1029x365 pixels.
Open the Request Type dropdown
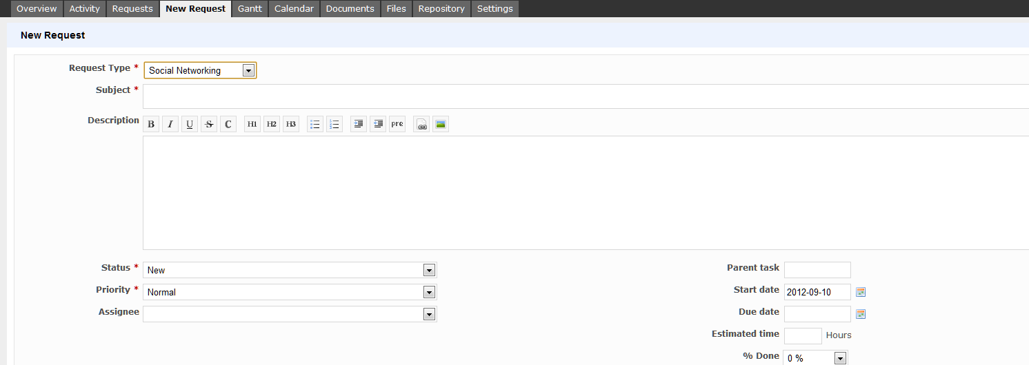coord(200,70)
